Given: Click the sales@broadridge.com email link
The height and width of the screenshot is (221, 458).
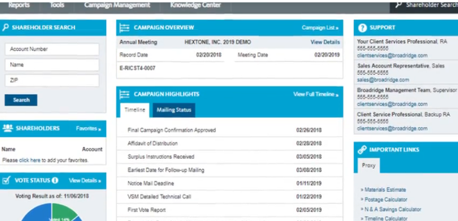Looking at the screenshot, I should click(383, 80).
